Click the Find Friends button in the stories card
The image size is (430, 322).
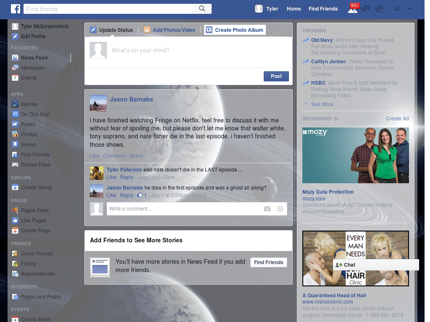(268, 262)
